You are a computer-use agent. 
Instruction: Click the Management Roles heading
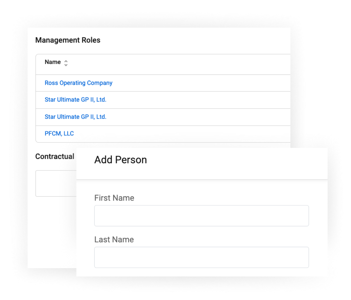(68, 40)
